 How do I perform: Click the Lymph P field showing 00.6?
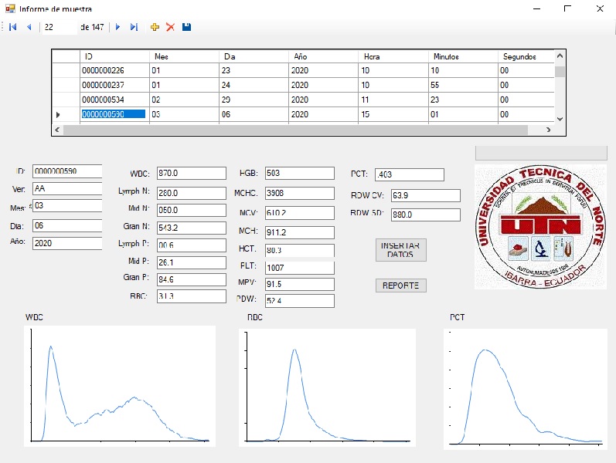click(x=192, y=245)
